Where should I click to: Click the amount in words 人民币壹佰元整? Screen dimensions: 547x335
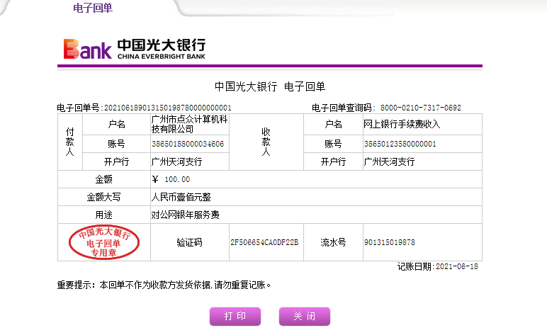[x=181, y=198]
